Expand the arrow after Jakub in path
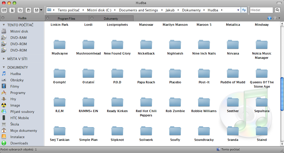The height and width of the screenshot is (153, 284). (x=178, y=10)
